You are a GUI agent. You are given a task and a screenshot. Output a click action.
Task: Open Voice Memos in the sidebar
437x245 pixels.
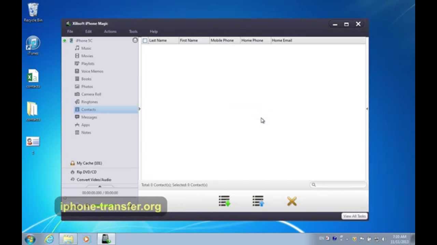(x=92, y=71)
